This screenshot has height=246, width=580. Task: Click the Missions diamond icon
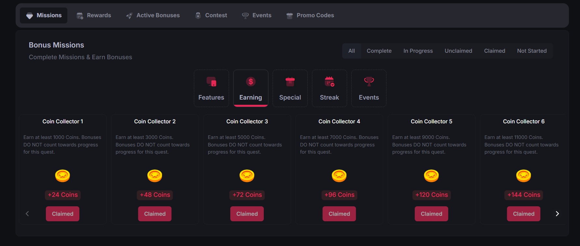(30, 16)
